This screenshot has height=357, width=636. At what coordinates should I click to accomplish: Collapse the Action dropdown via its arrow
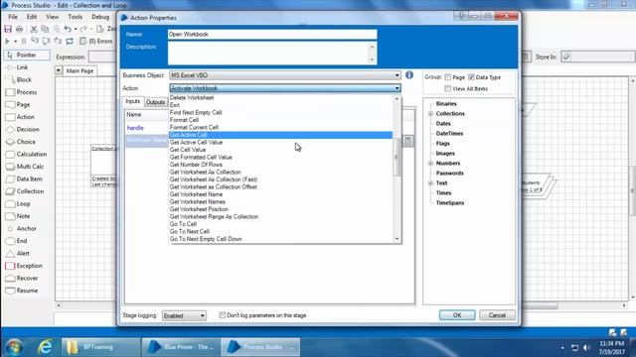point(397,88)
